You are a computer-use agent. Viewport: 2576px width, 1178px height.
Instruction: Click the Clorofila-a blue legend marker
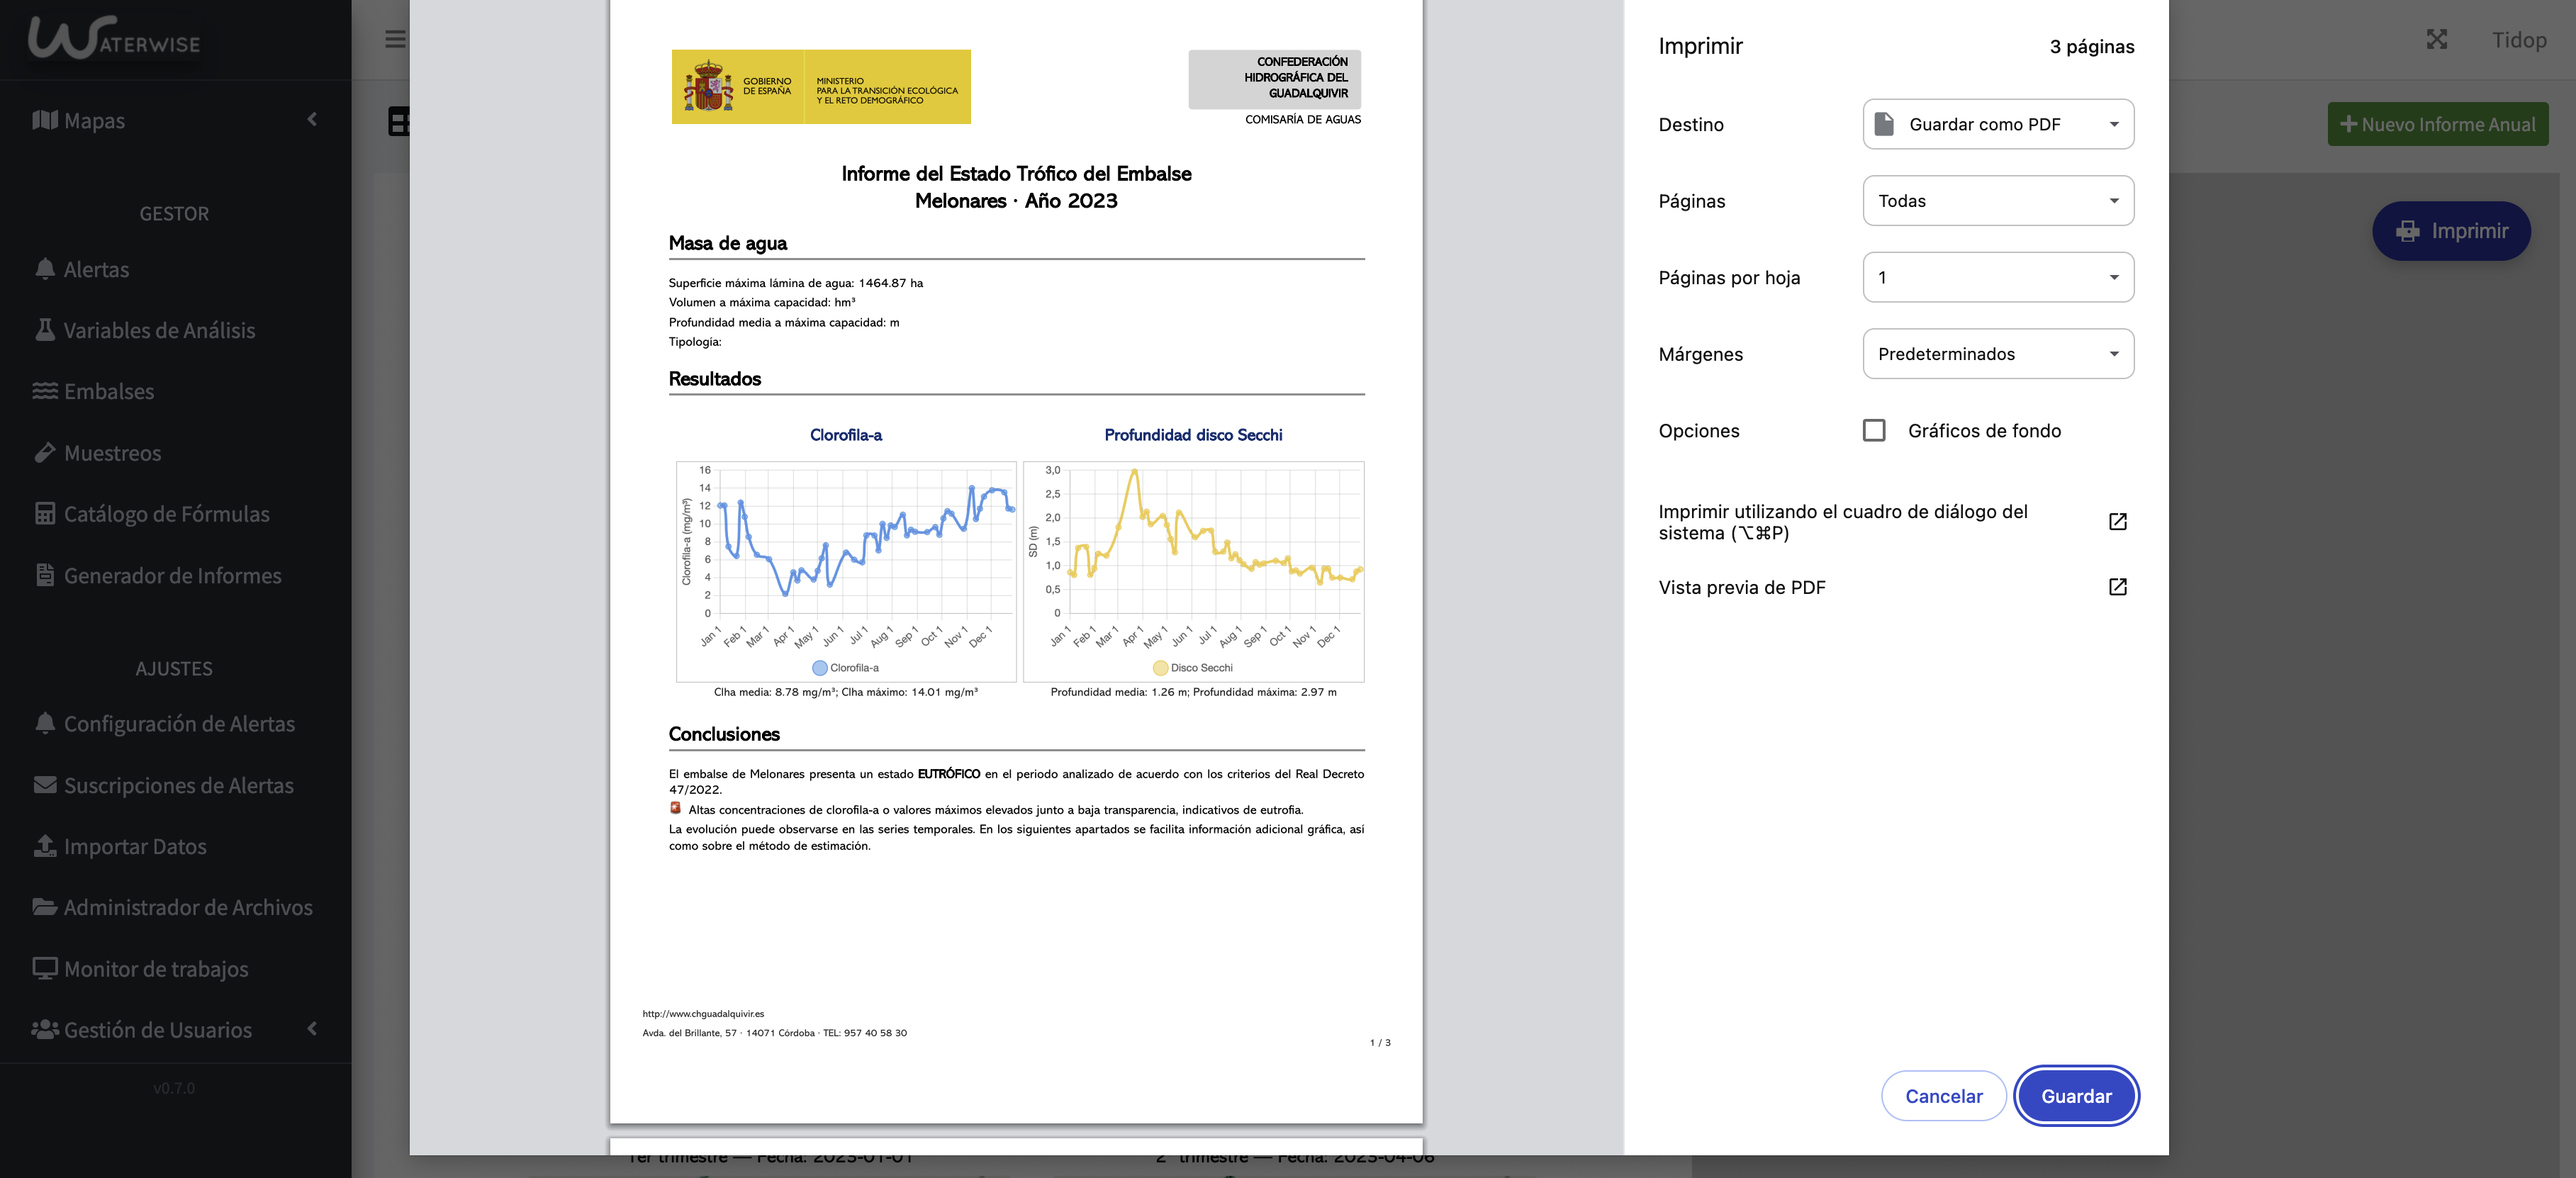point(820,668)
